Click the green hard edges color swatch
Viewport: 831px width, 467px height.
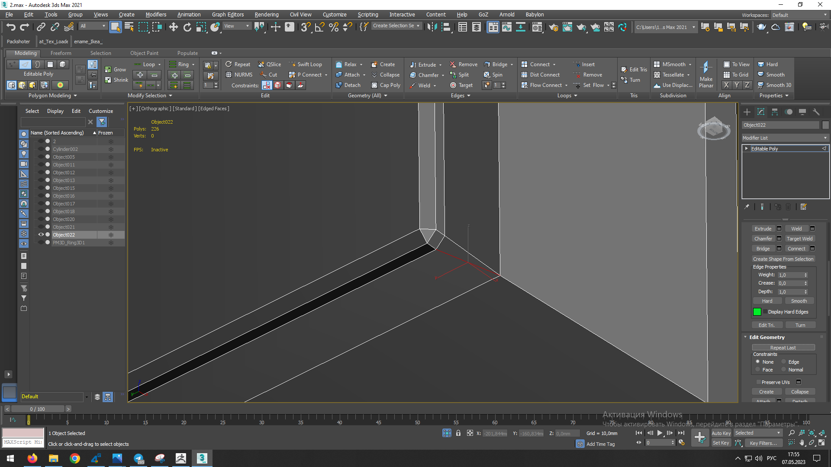pyautogui.click(x=757, y=312)
